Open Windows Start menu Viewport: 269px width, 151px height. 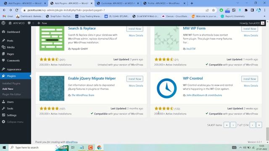(x=4, y=147)
